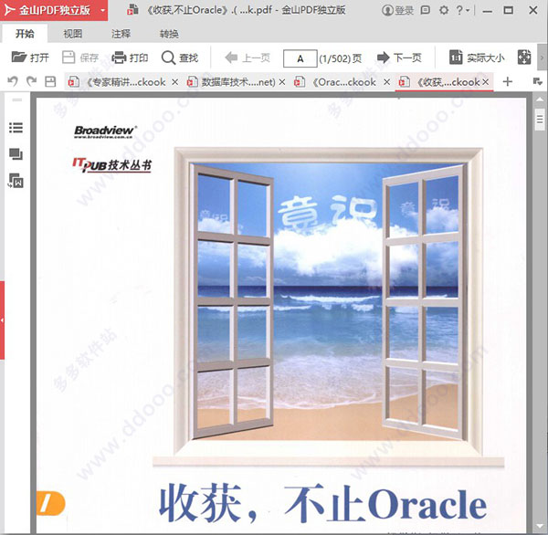This screenshot has width=548, height=535.
Task: Click the 保存 save icon
Action: (x=80, y=58)
